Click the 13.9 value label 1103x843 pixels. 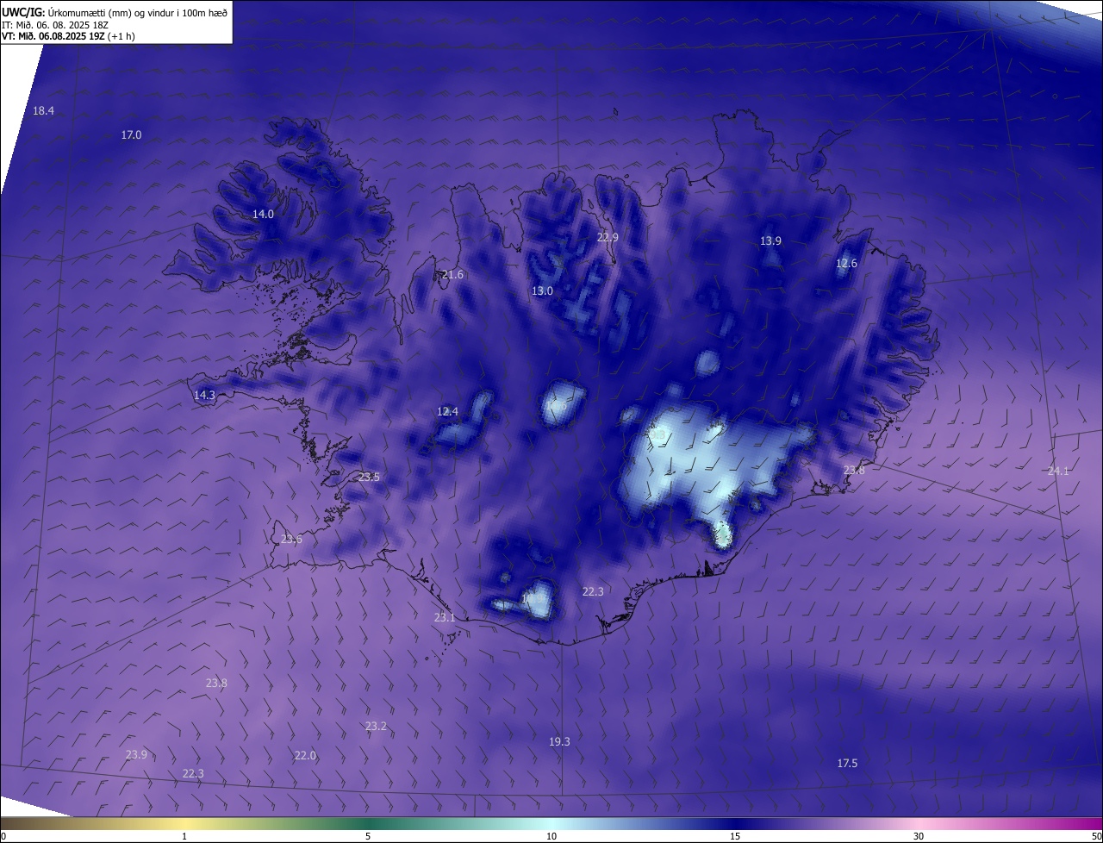[770, 241]
